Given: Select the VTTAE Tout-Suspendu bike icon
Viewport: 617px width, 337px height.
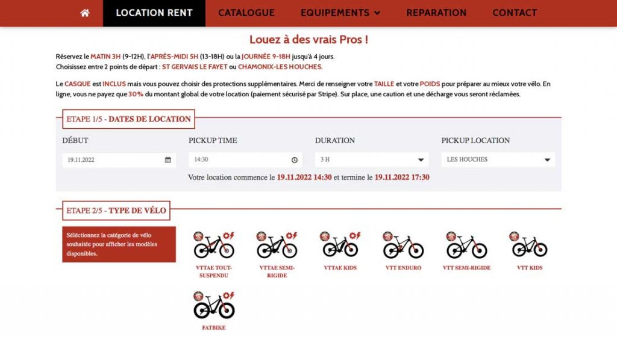Looking at the screenshot, I should point(214,245).
